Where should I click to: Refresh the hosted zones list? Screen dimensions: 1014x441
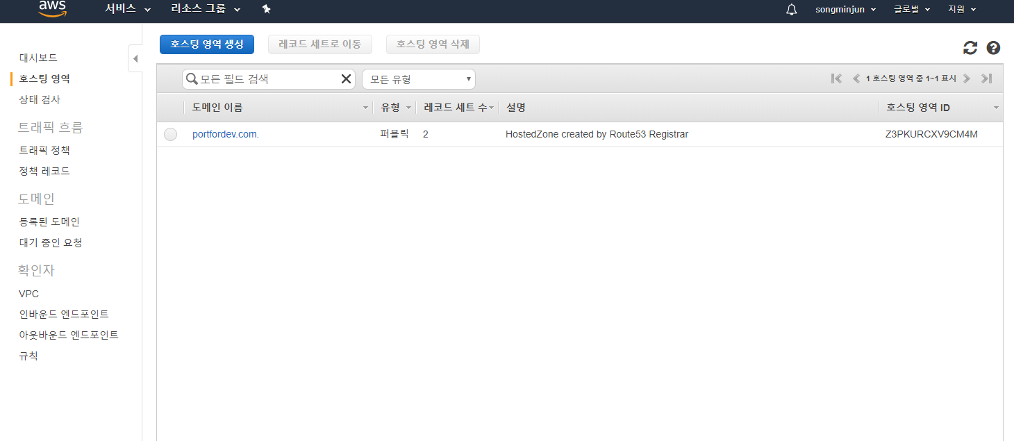coord(970,48)
